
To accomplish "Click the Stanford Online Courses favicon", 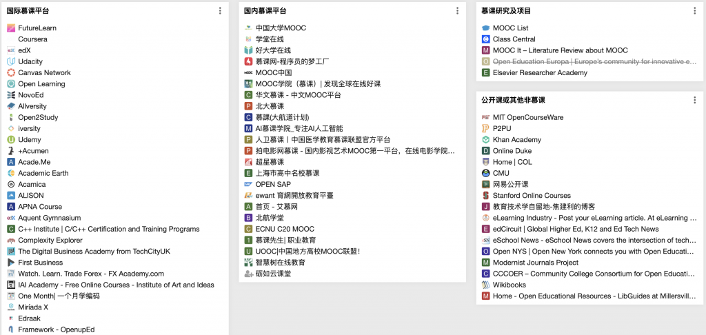I will (485, 196).
